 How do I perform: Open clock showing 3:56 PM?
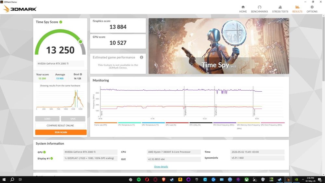click(310, 179)
